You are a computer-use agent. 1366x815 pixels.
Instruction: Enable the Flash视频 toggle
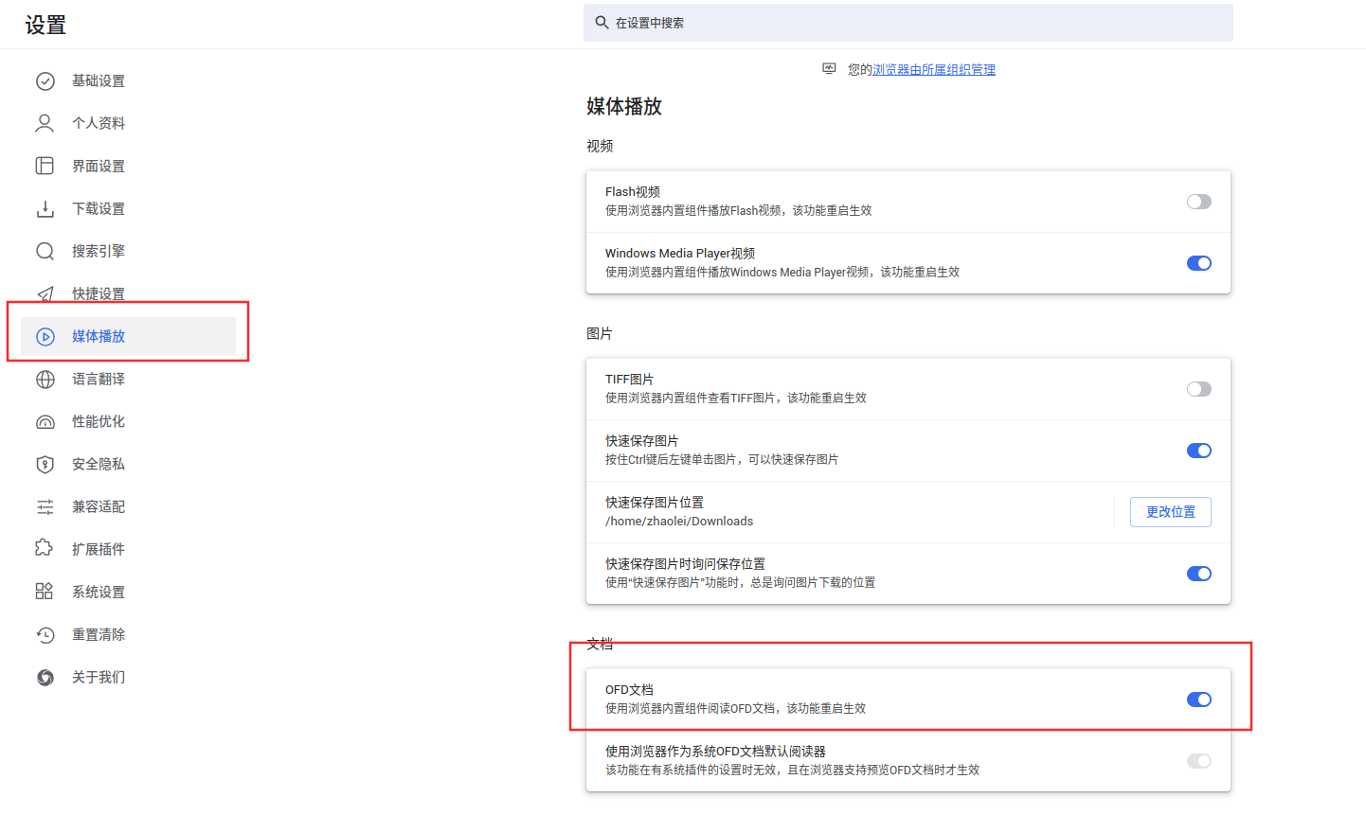point(1199,202)
